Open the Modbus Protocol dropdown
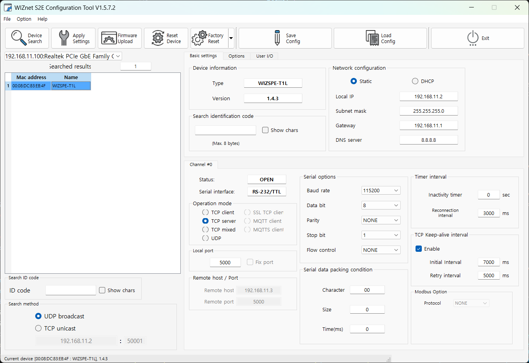Screen dimensions: 529x363 point(471,303)
